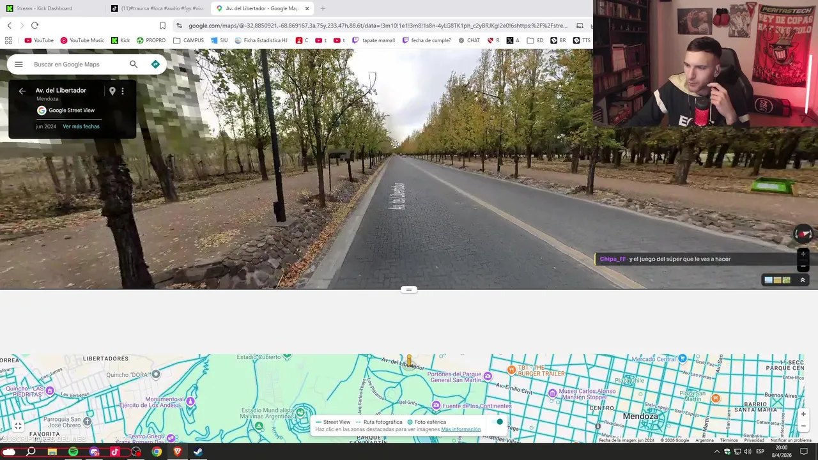Show hidden system tray icons

(716, 452)
